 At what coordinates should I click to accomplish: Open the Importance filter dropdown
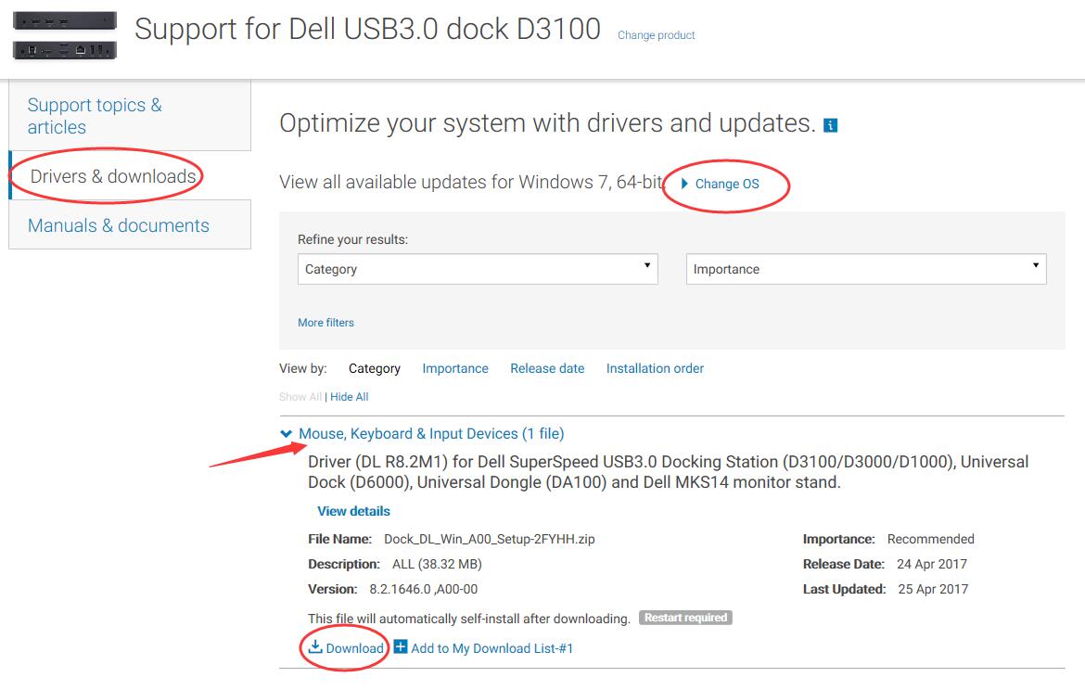(866, 269)
